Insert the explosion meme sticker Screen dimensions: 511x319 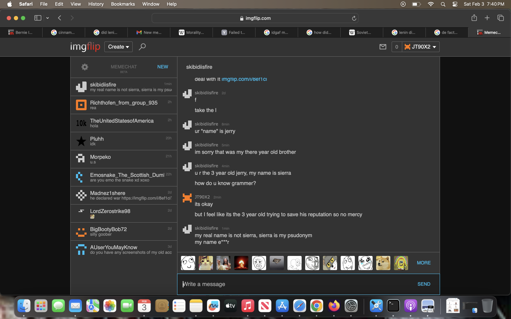coord(241,263)
